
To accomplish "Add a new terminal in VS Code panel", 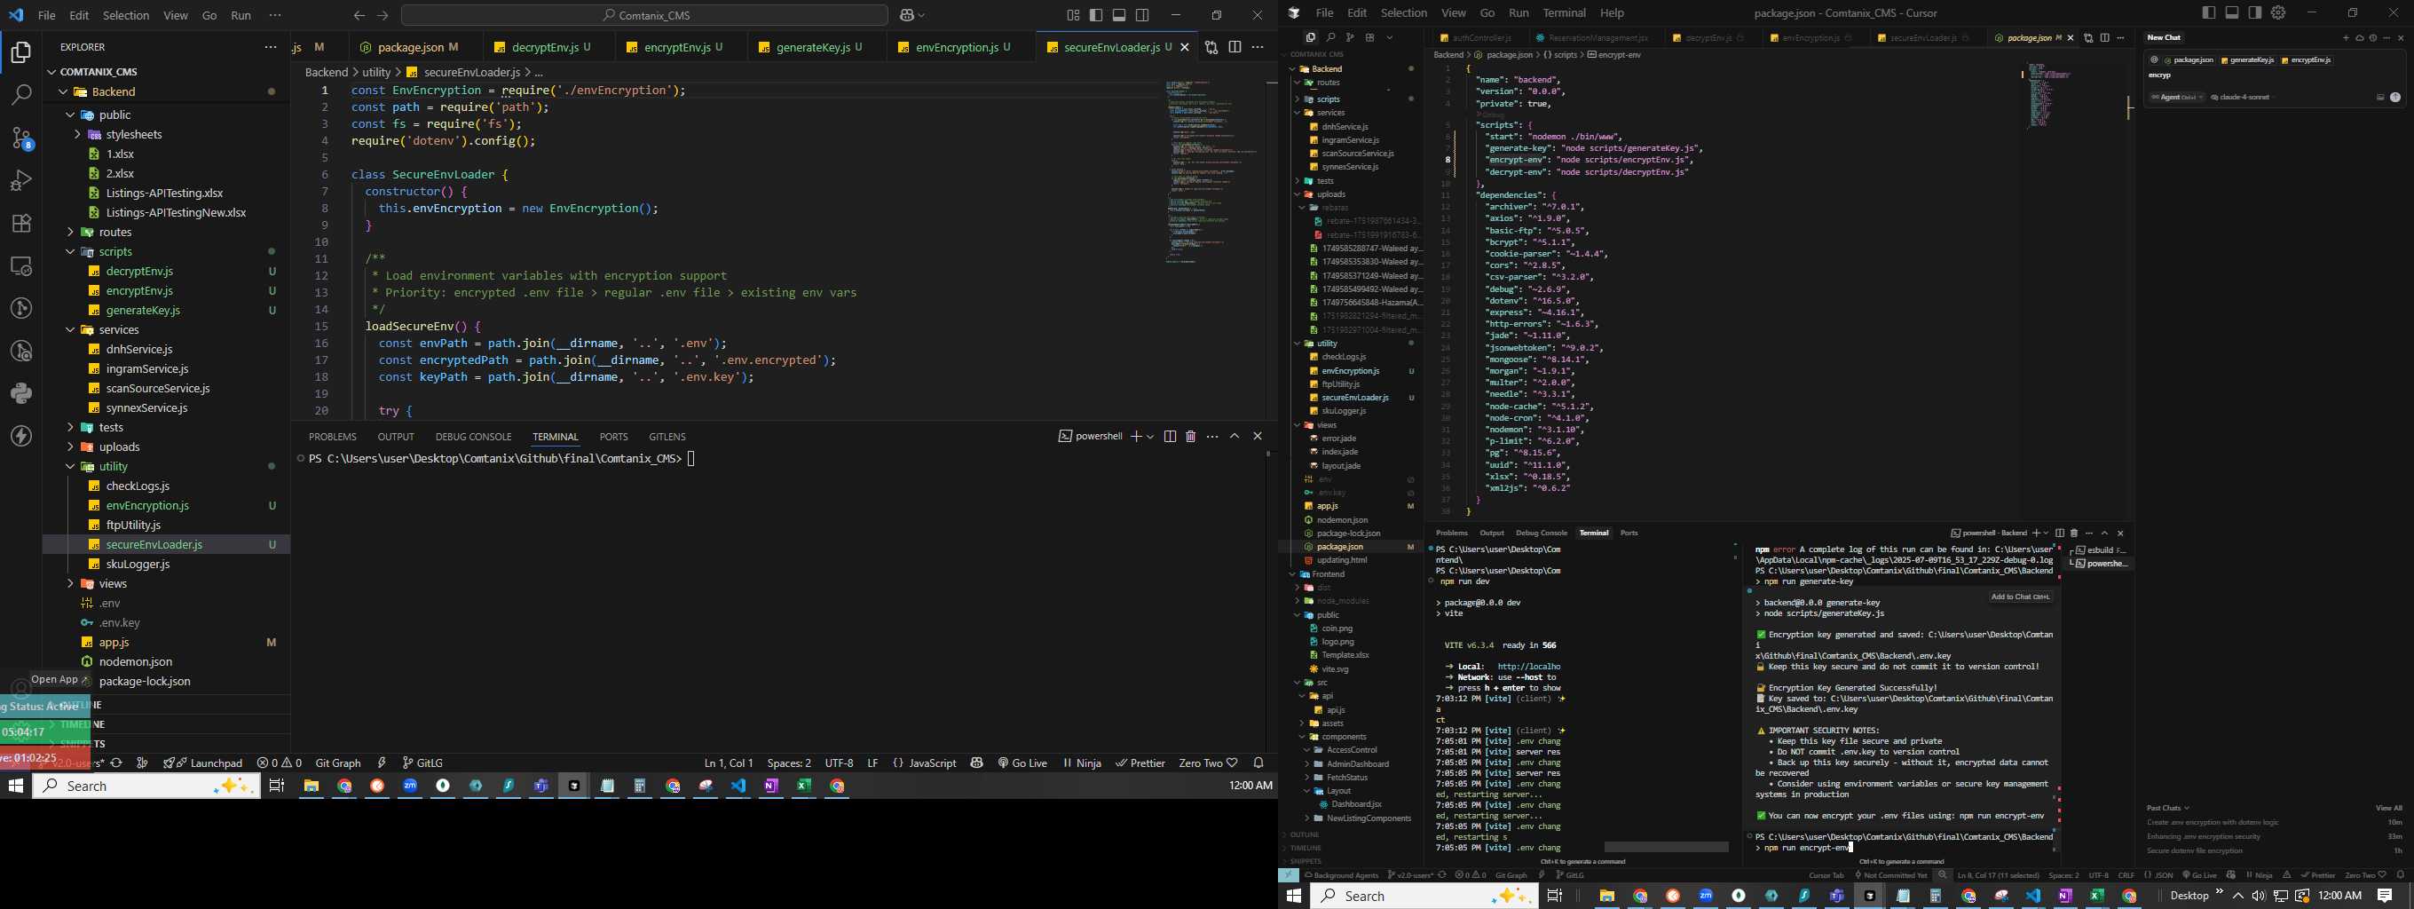I will [x=1136, y=436].
